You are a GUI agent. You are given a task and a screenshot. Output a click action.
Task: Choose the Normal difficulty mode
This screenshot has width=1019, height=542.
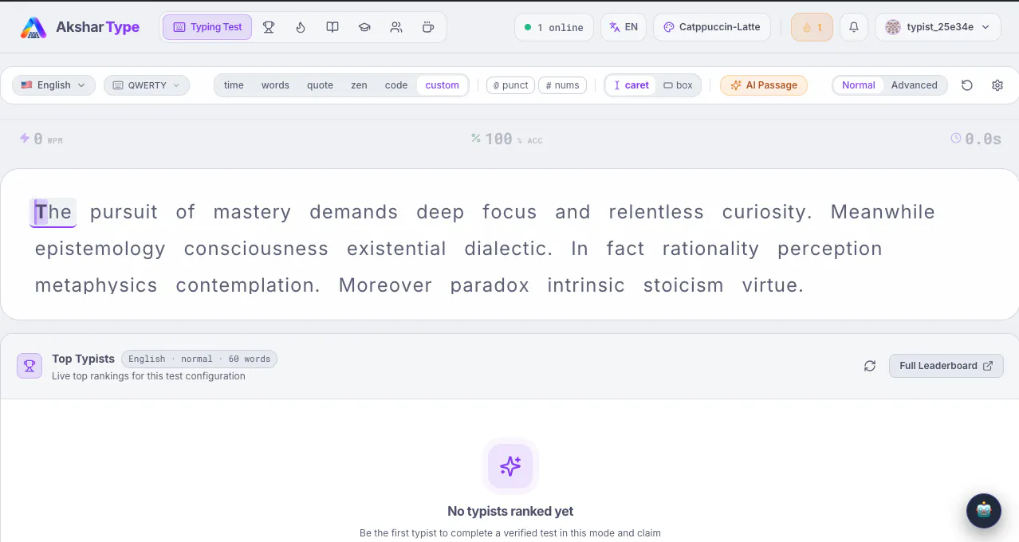[858, 85]
